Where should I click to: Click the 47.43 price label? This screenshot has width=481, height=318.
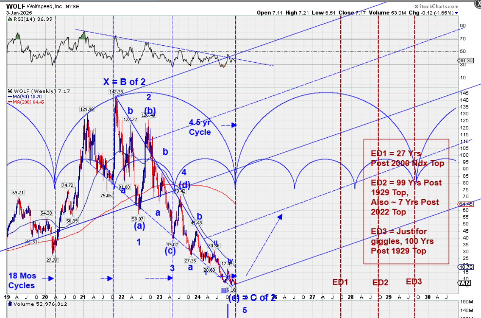pyautogui.click(x=196, y=223)
